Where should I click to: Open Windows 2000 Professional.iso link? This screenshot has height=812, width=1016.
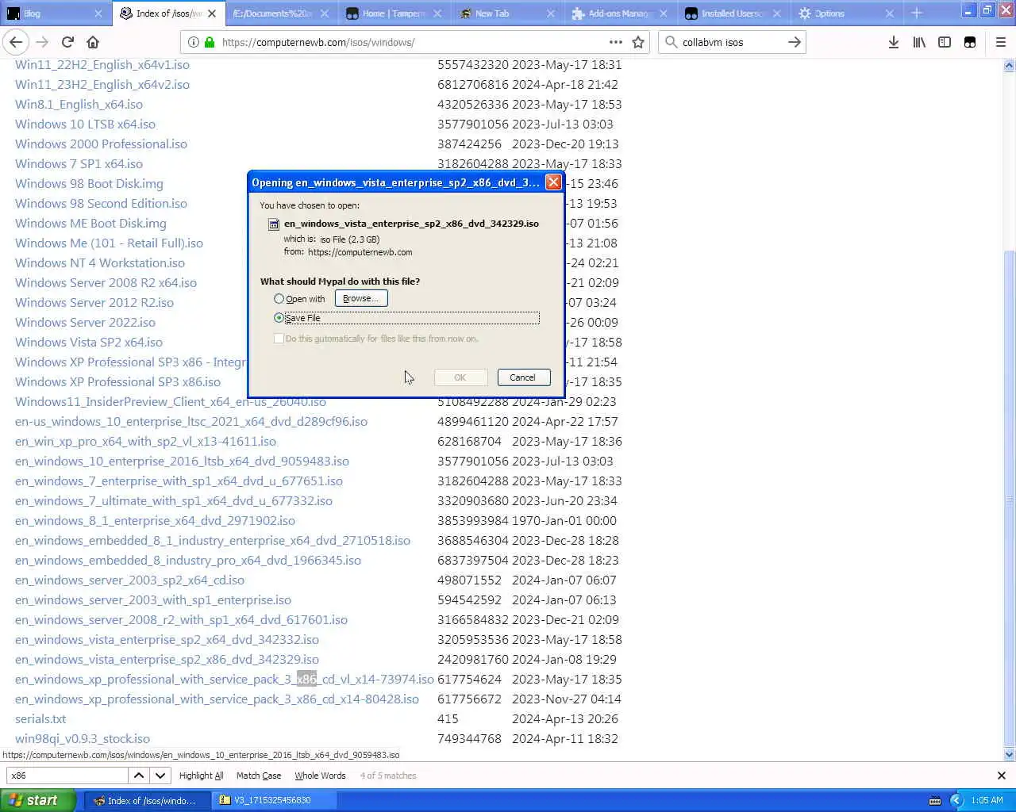[101, 144]
